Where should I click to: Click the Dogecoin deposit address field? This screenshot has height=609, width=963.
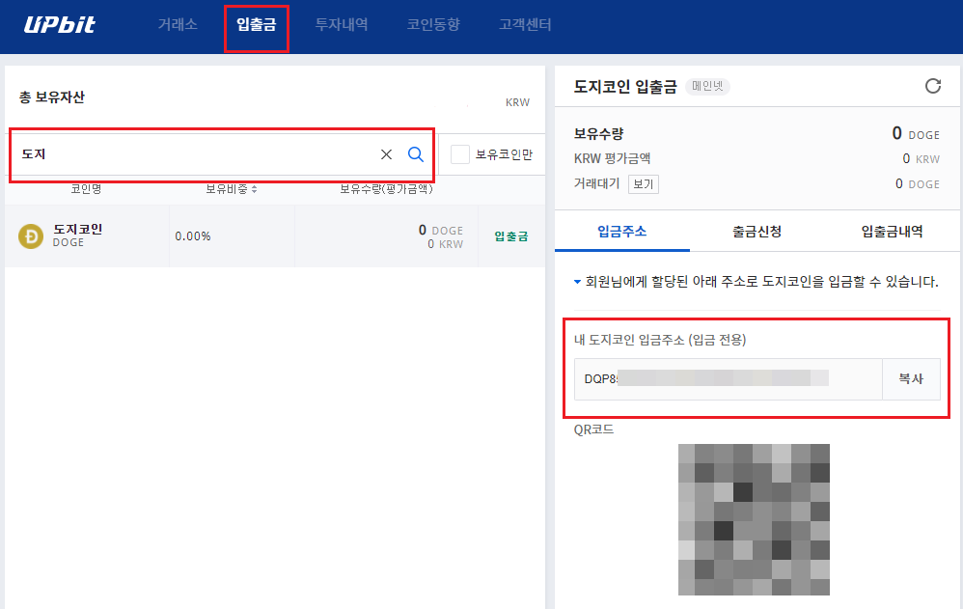tap(729, 379)
